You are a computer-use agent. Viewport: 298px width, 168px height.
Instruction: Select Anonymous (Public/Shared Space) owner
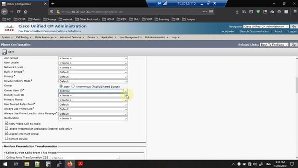(73, 86)
